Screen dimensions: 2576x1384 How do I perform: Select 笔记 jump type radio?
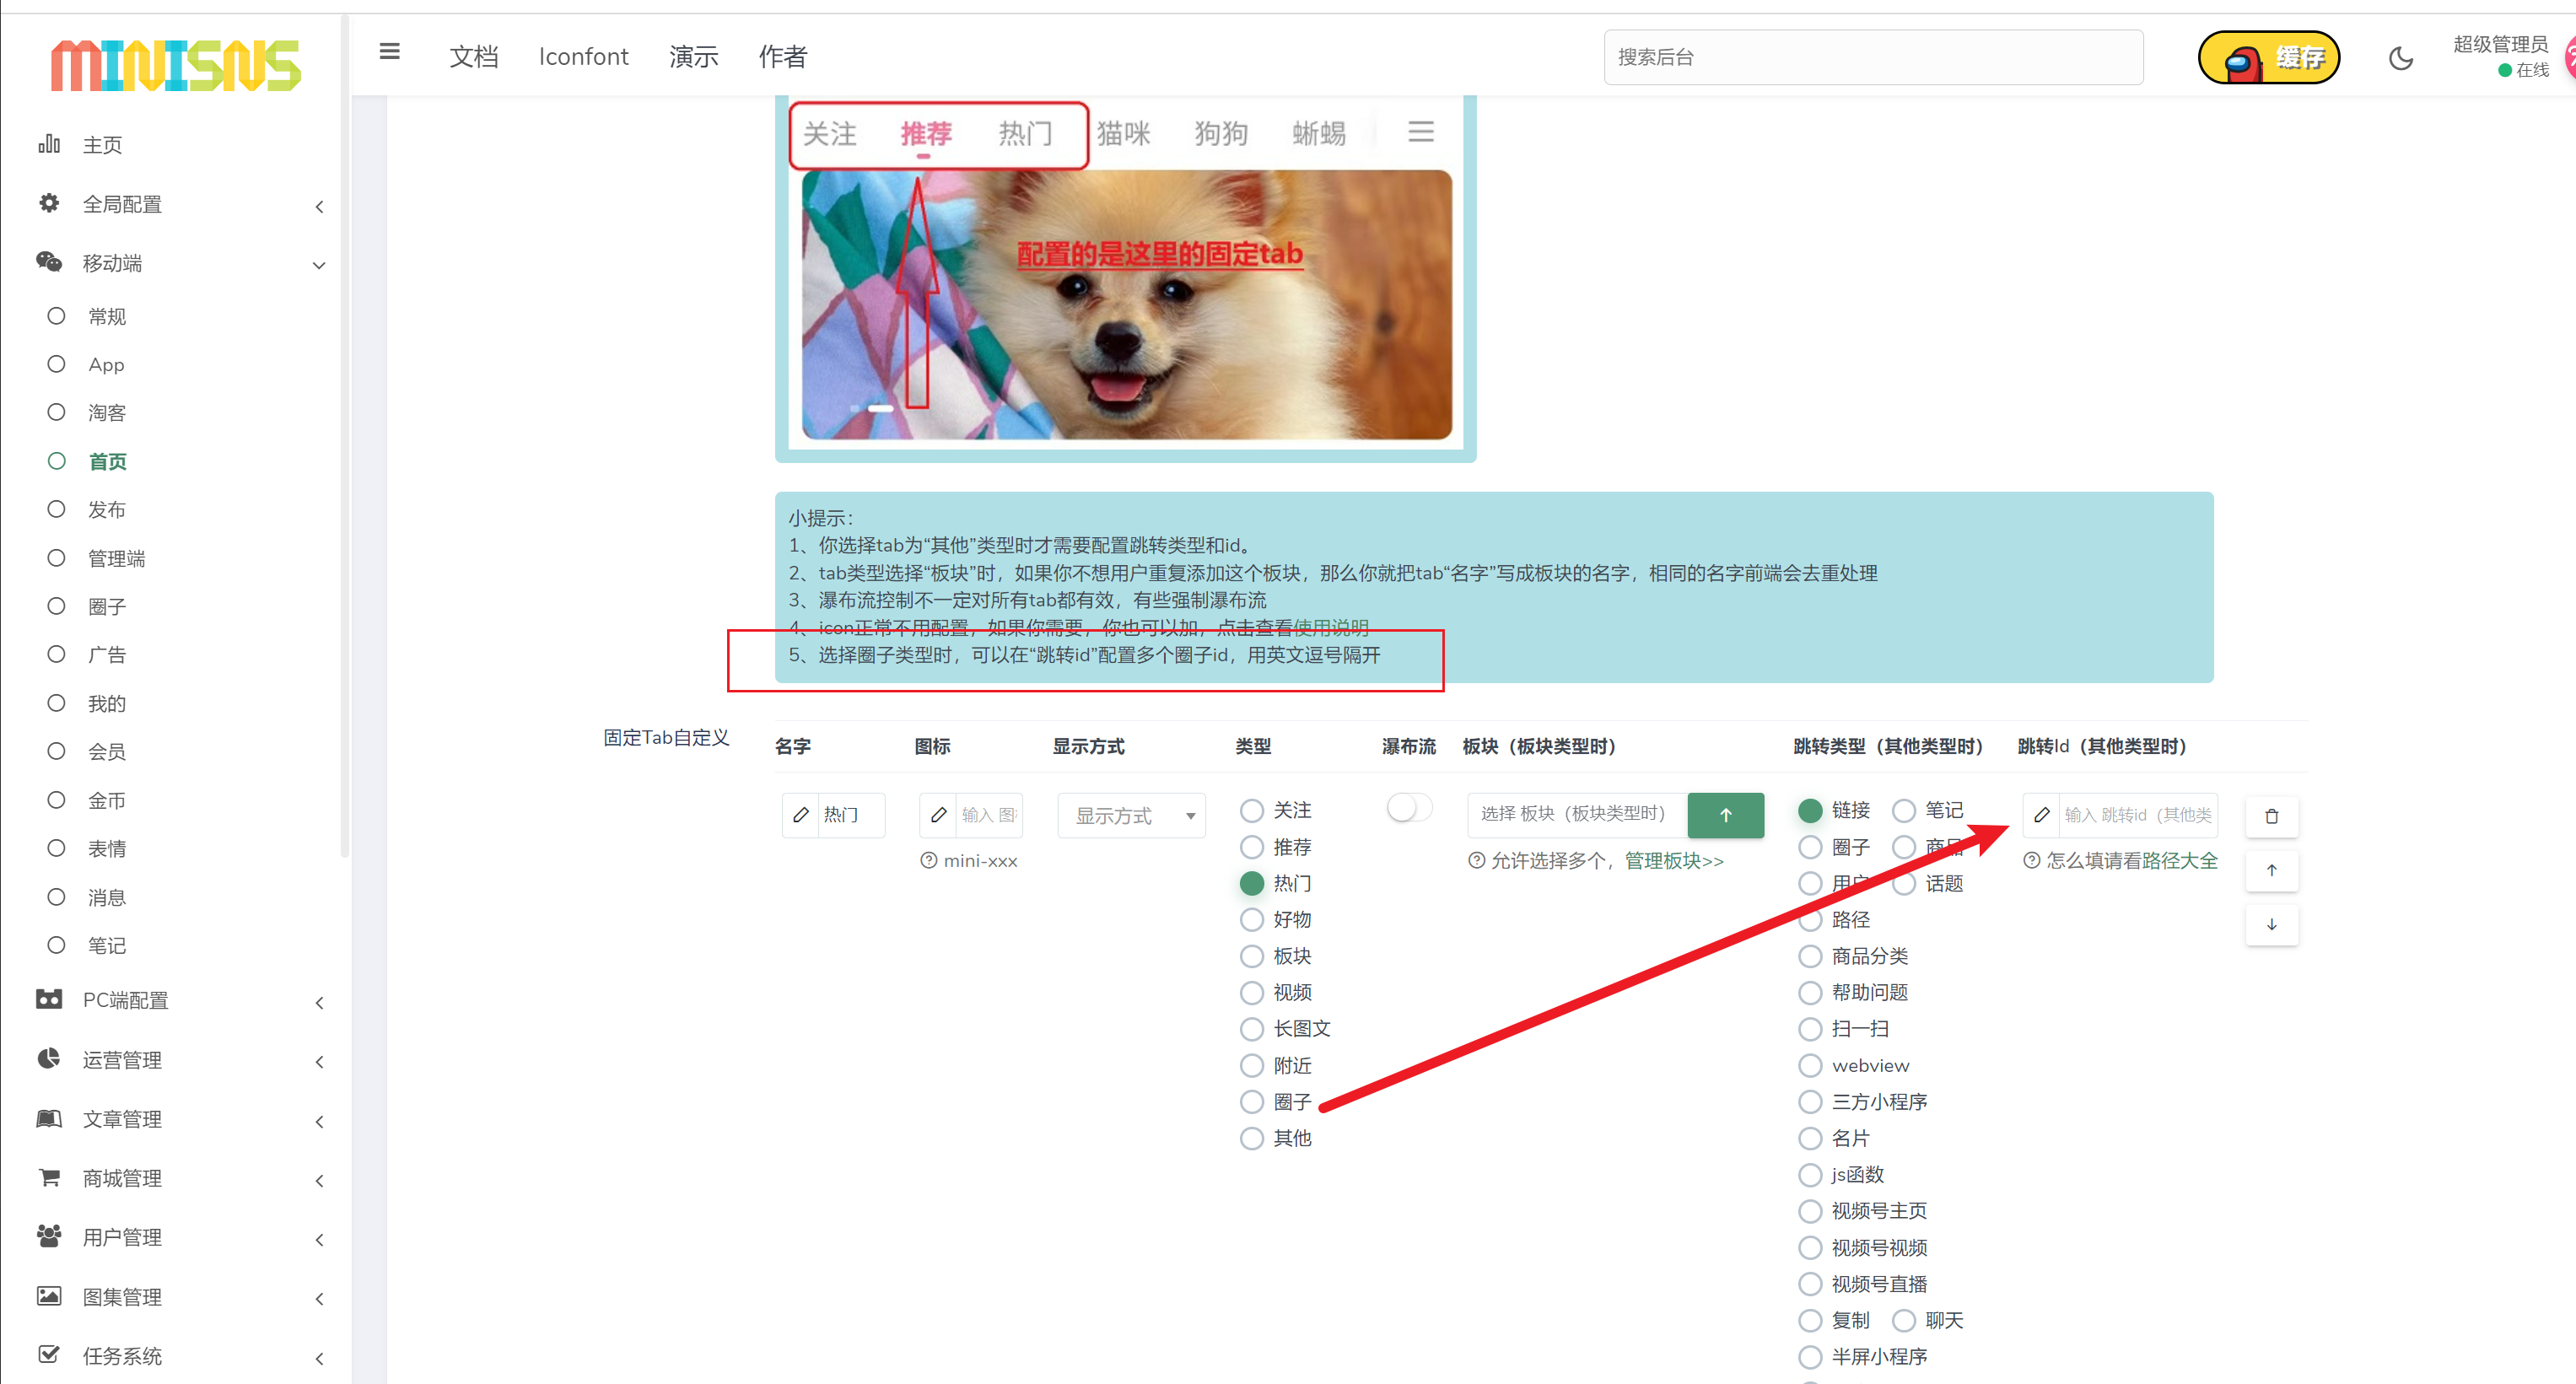pos(1903,810)
